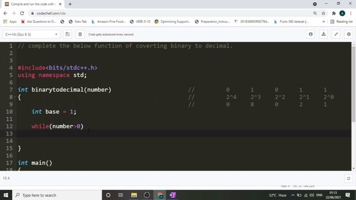The image size is (356, 200).
Task: Open the zoom magnifier icon in address bar
Action: pyautogui.click(x=315, y=13)
